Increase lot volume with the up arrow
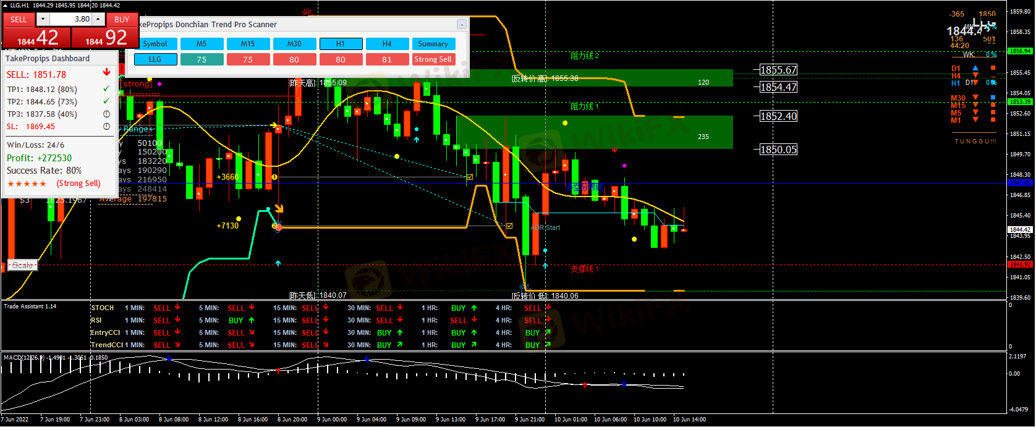 [98, 20]
